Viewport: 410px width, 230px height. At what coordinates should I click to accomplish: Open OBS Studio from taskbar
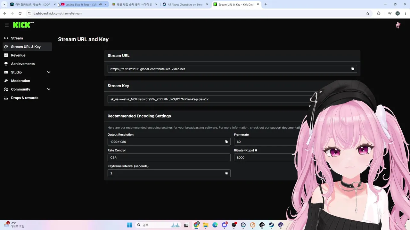pos(234,225)
